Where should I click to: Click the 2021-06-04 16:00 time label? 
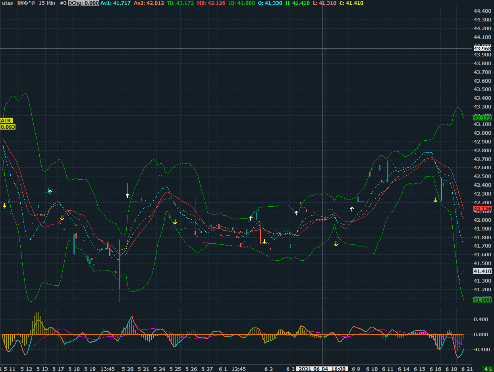pyautogui.click(x=322, y=369)
